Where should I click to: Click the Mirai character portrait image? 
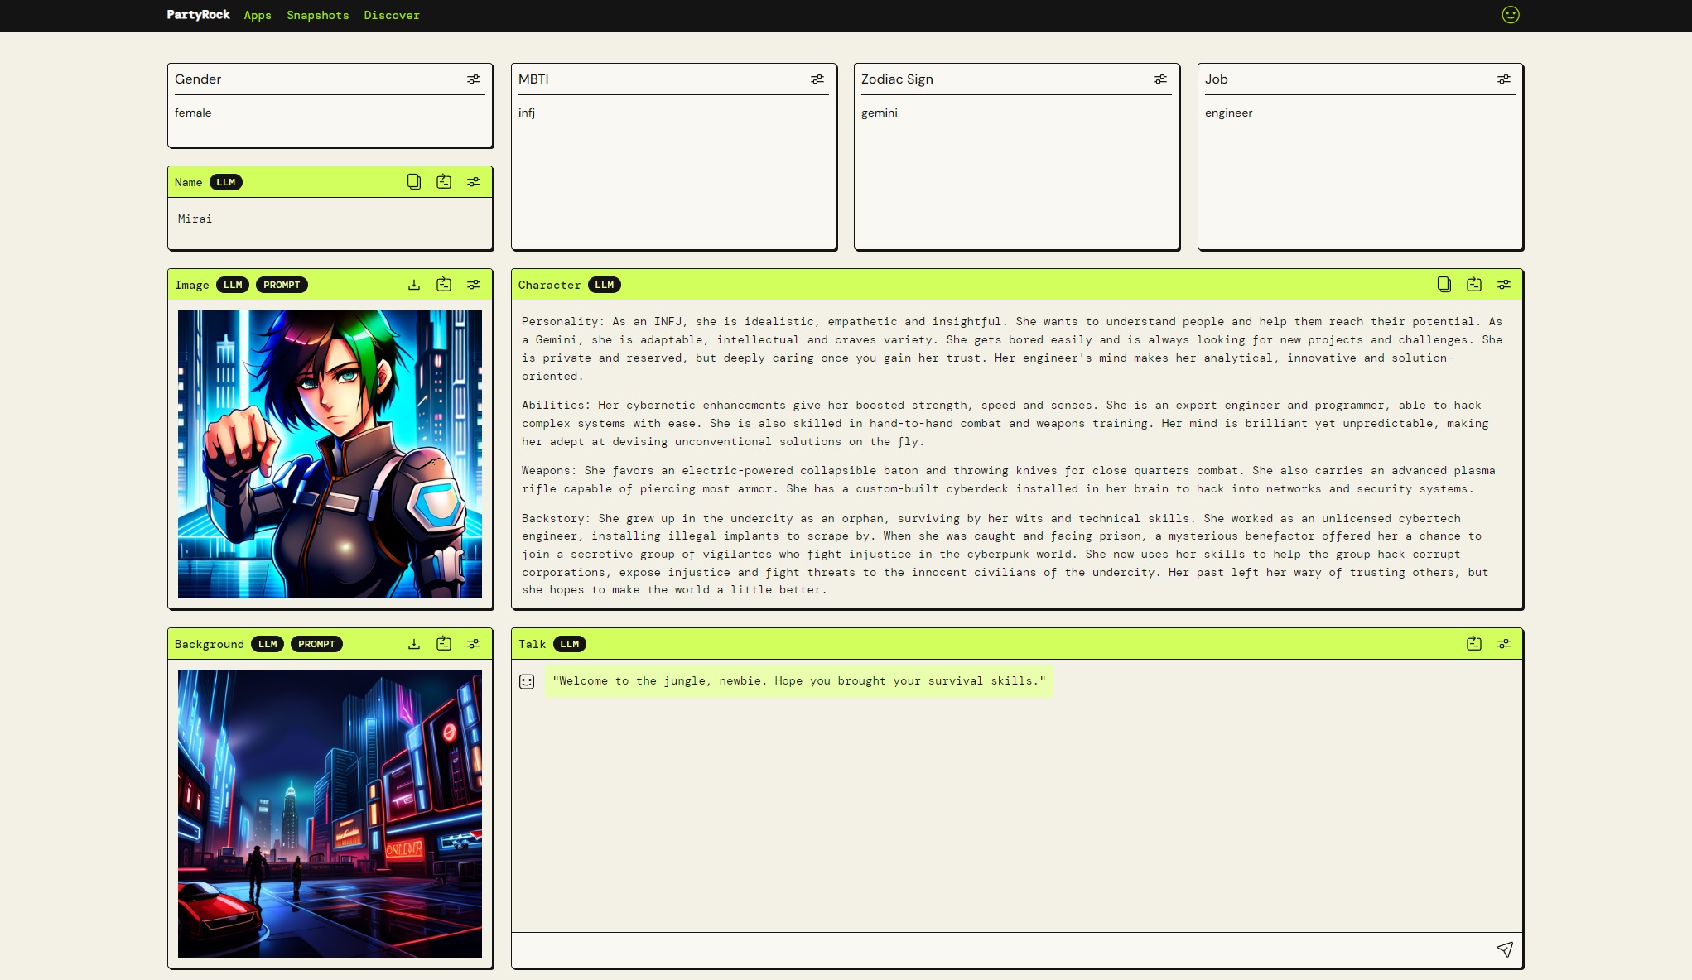pos(330,454)
